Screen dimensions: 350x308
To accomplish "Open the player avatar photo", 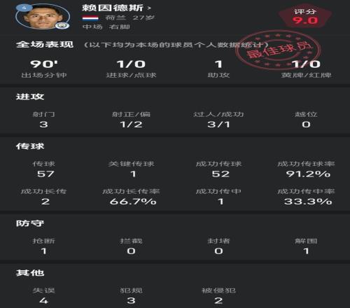I will click(x=43, y=17).
